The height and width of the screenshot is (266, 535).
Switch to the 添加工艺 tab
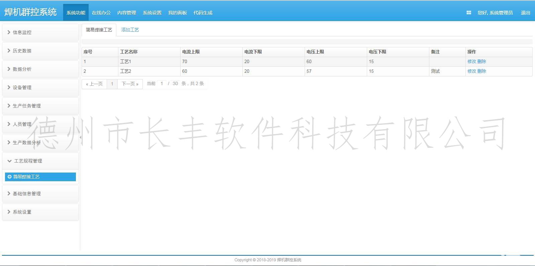pyautogui.click(x=130, y=30)
